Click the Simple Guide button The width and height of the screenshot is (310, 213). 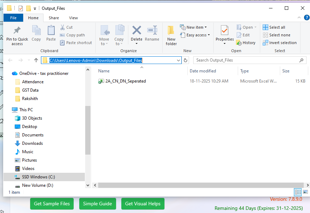(97, 204)
